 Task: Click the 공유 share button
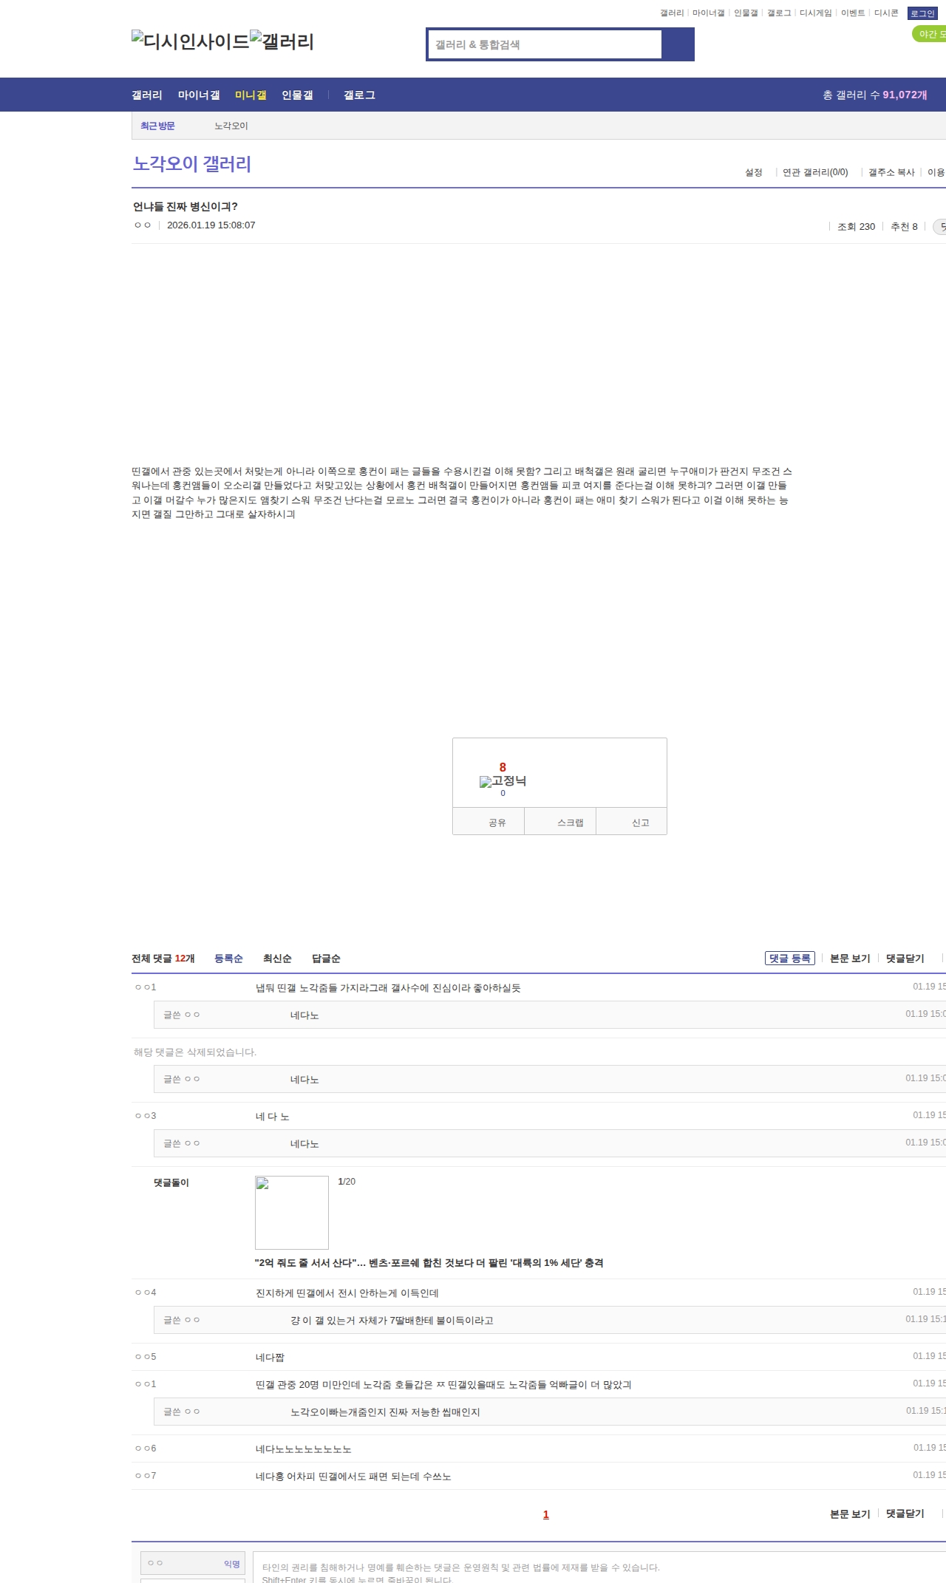(497, 823)
